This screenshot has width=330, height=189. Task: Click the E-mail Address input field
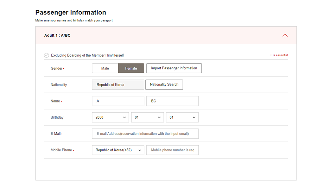click(145, 134)
